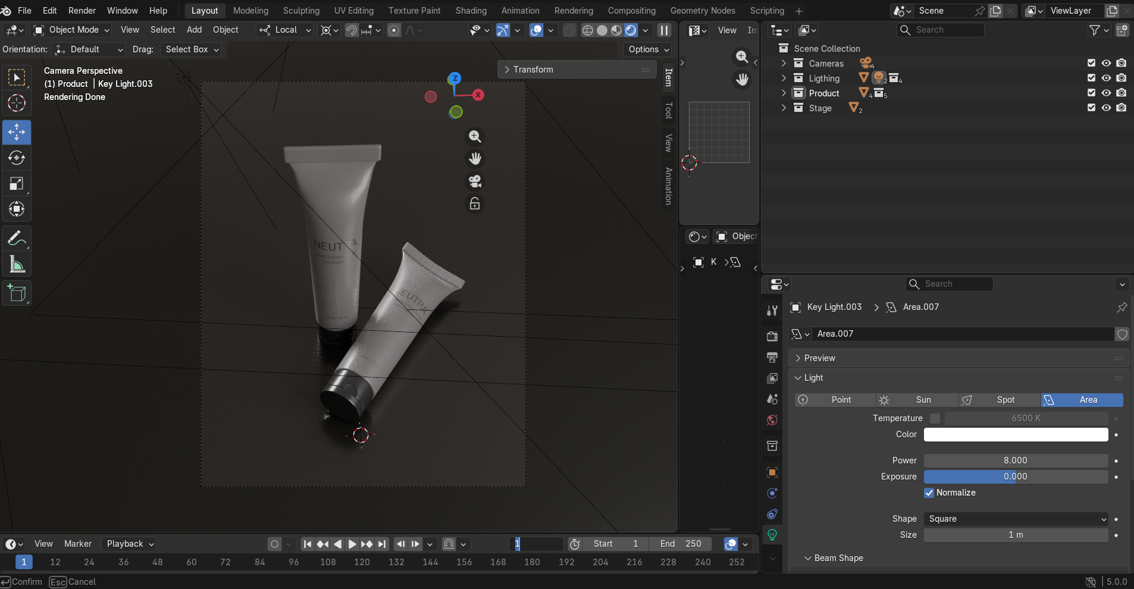This screenshot has width=1134, height=589.
Task: Open the Drag Select Box dropdown
Action: pos(191,49)
